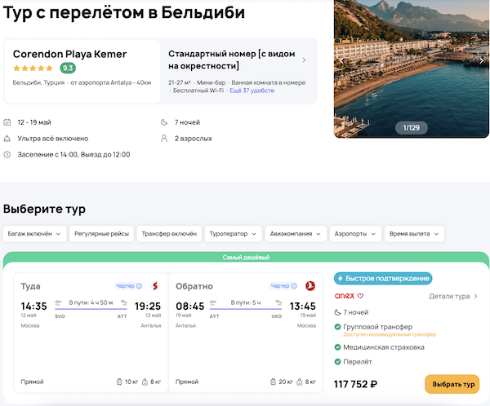This screenshot has width=490, height=406.
Task: Open the Детали тура link
Action: click(x=453, y=296)
